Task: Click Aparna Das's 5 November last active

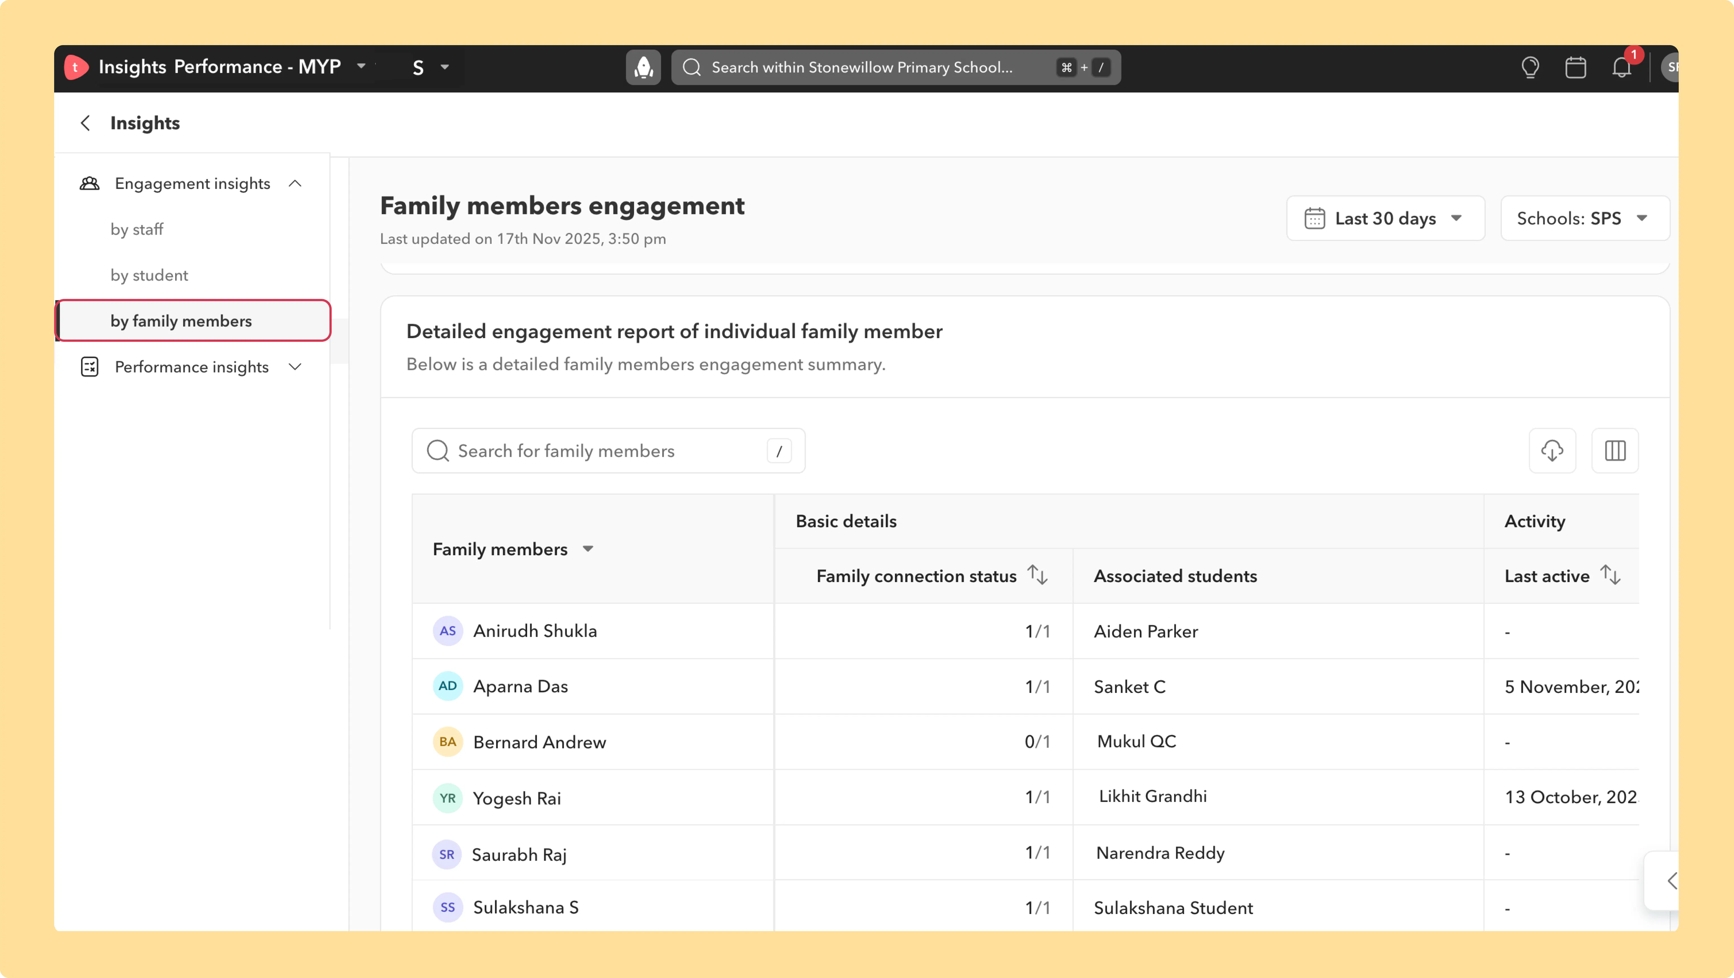Action: [x=1572, y=687]
